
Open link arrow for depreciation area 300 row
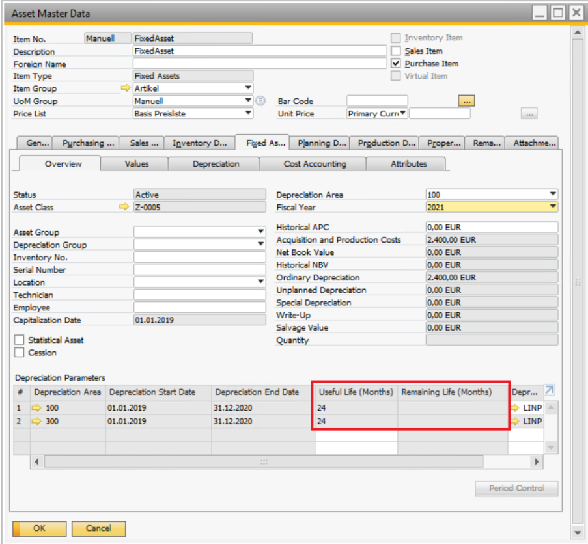37,421
